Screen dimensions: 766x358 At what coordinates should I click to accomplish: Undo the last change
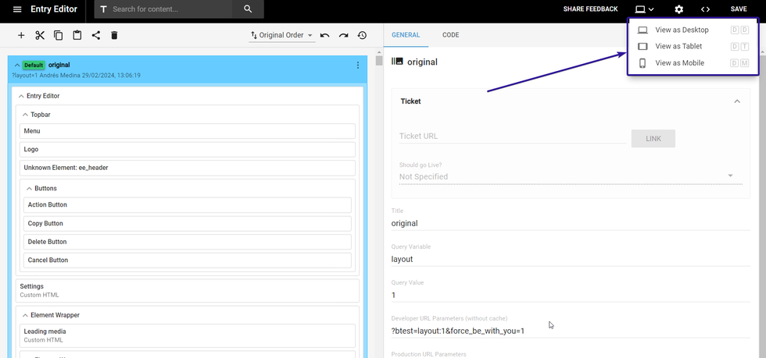click(x=324, y=35)
